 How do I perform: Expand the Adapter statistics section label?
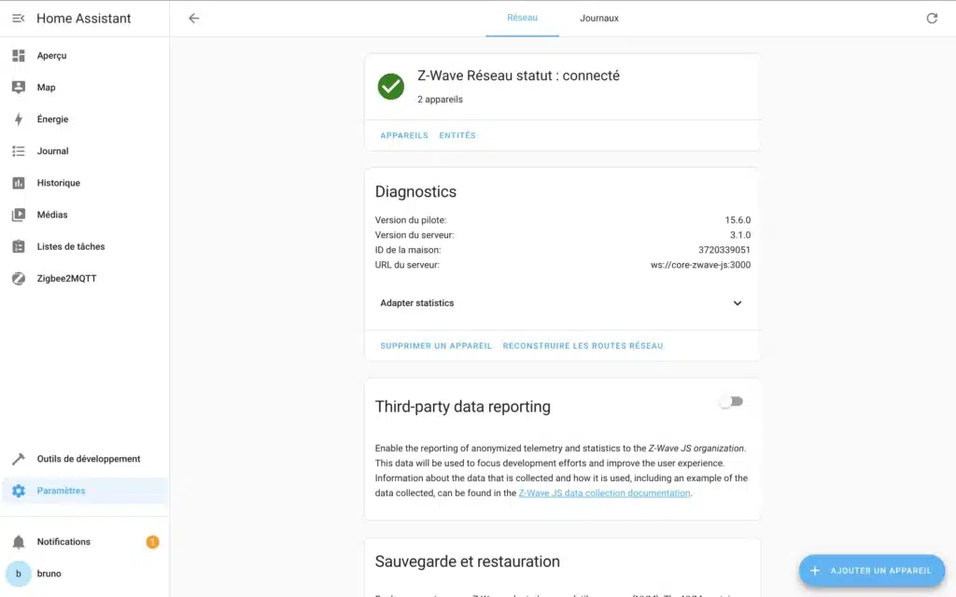pos(417,303)
